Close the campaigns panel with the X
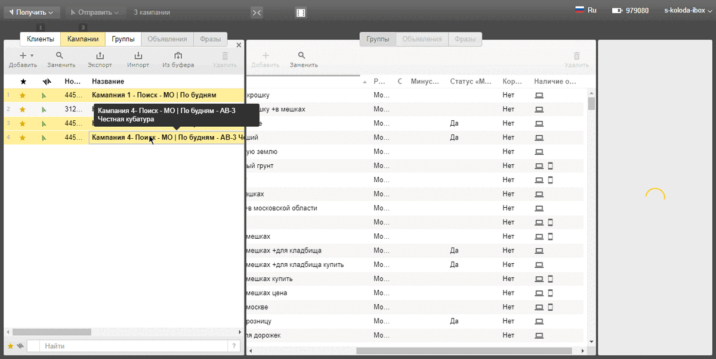 click(239, 45)
